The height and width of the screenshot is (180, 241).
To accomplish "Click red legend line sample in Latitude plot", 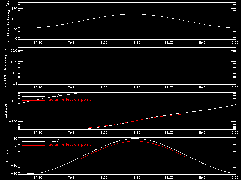I will tap(33, 145).
